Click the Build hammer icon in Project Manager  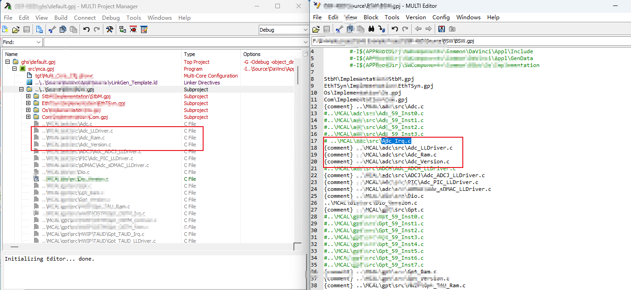point(109,30)
